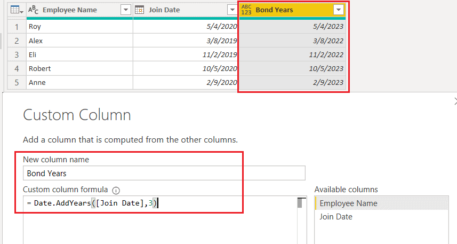
Task: Click the Bond Years cell 5/4/2023
Action: click(x=292, y=27)
